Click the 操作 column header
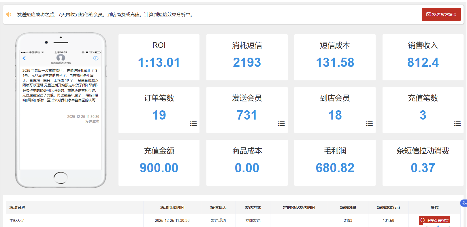The width and height of the screenshot is (467, 227). coord(434,207)
